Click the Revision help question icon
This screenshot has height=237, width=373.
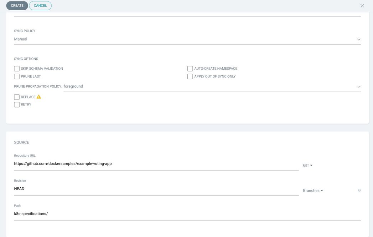[359, 190]
